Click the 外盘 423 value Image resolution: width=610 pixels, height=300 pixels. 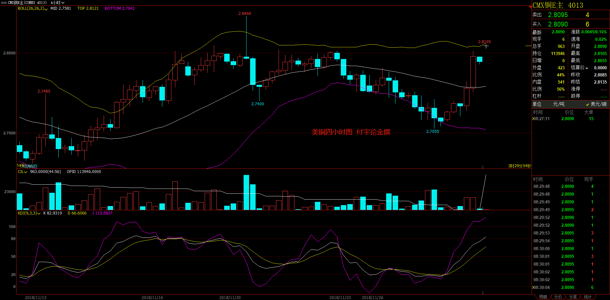pyautogui.click(x=561, y=68)
